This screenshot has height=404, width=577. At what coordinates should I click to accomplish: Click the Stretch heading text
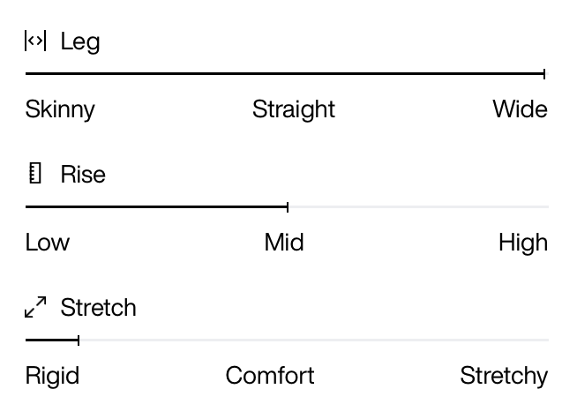click(x=99, y=307)
